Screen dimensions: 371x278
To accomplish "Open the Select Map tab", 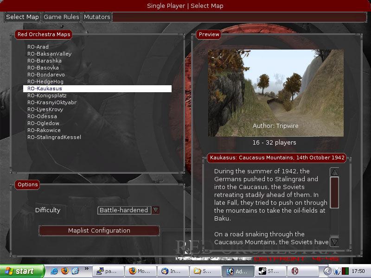I will pos(22,17).
